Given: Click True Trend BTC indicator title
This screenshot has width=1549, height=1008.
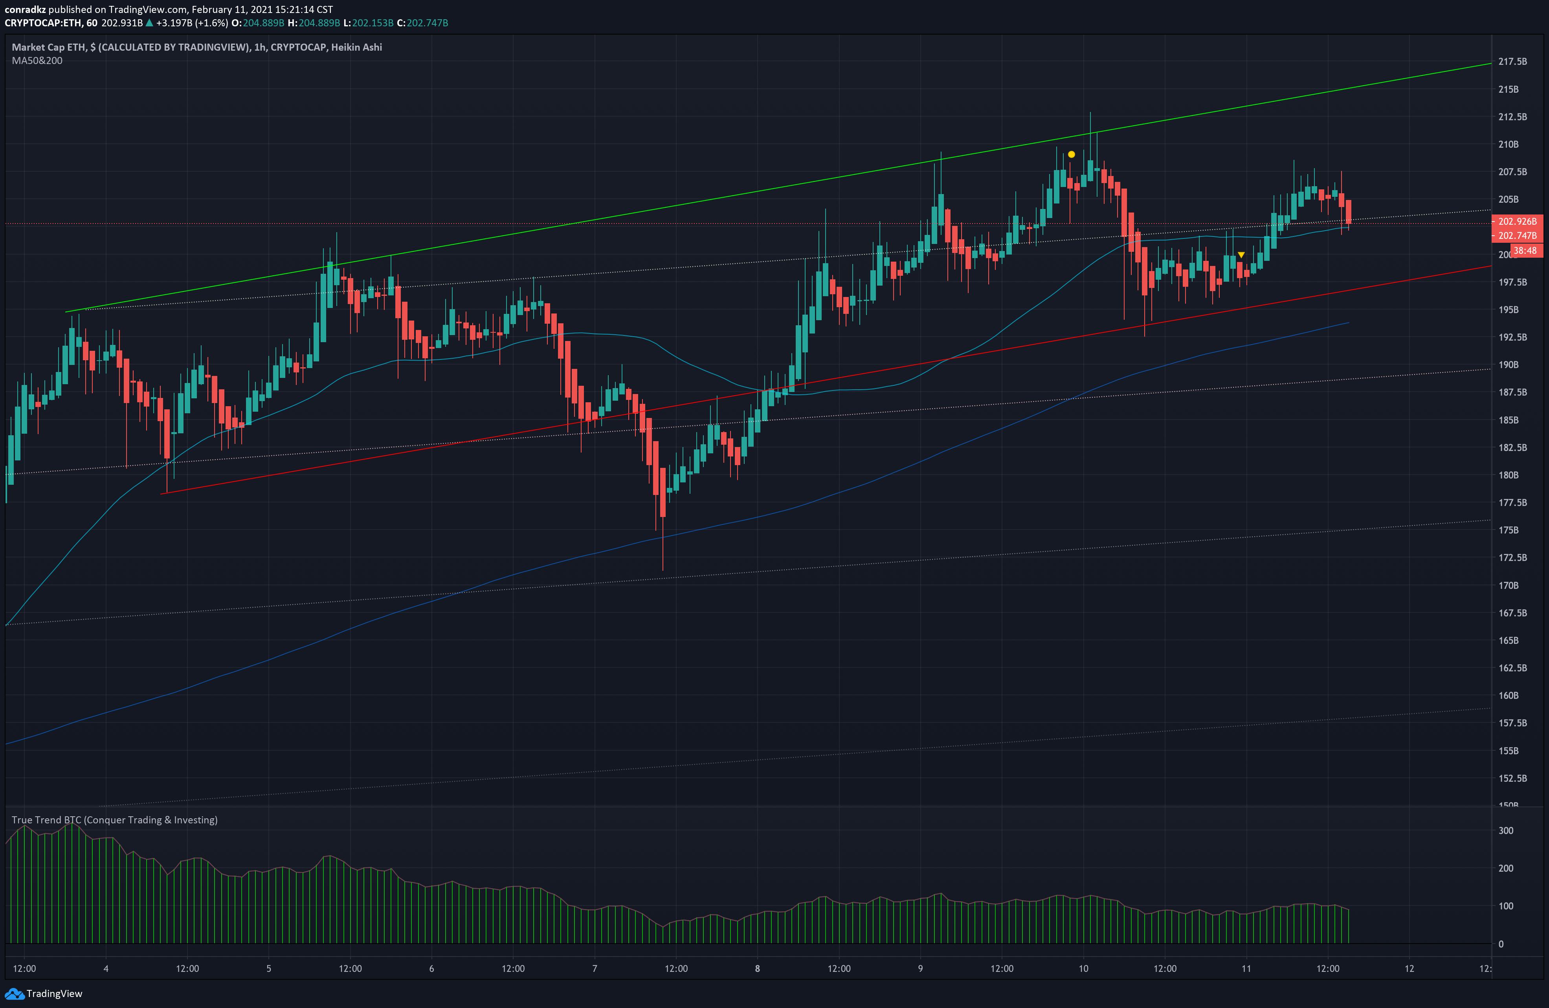Looking at the screenshot, I should coord(115,820).
